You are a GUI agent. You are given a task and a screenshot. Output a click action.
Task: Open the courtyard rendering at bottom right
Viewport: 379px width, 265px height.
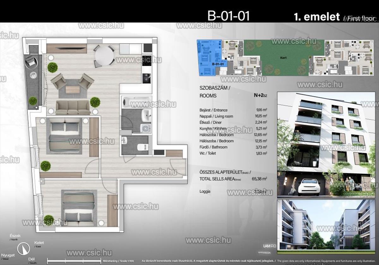[328, 225]
